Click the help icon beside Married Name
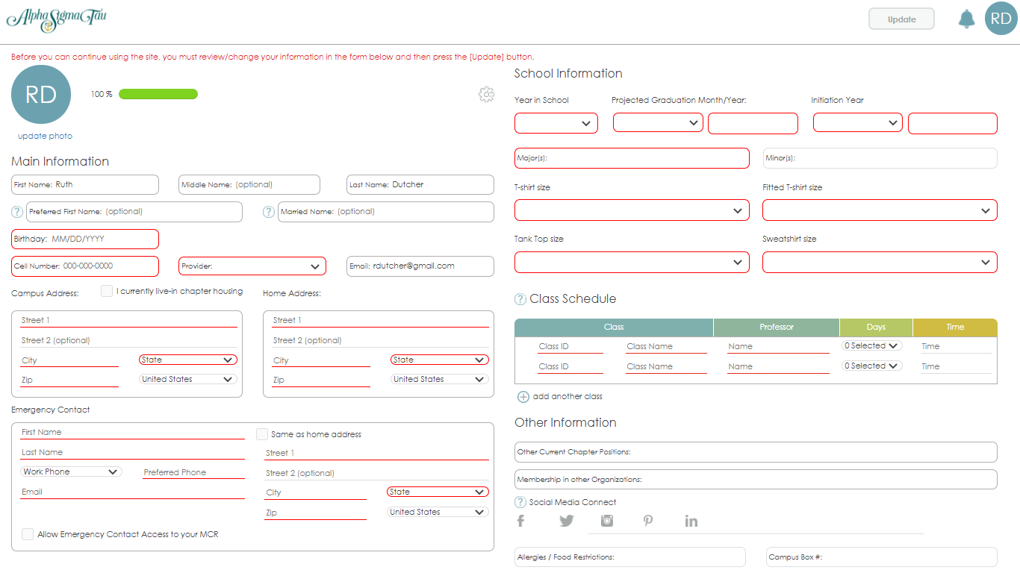Screen dimensions: 1020x570 point(269,212)
